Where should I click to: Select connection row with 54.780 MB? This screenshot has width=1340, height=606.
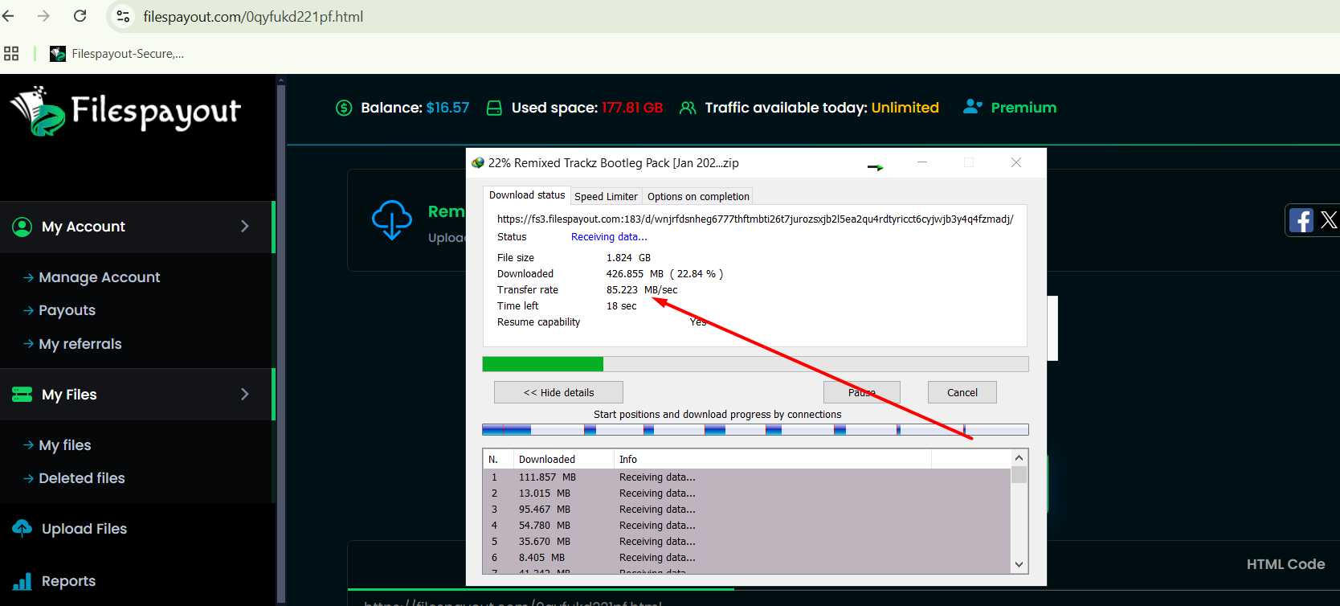pos(747,526)
